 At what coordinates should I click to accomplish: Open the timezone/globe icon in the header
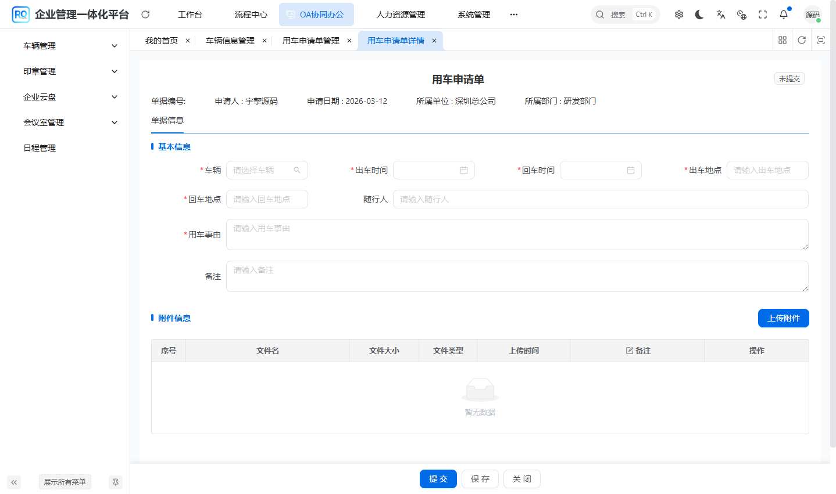tap(741, 14)
